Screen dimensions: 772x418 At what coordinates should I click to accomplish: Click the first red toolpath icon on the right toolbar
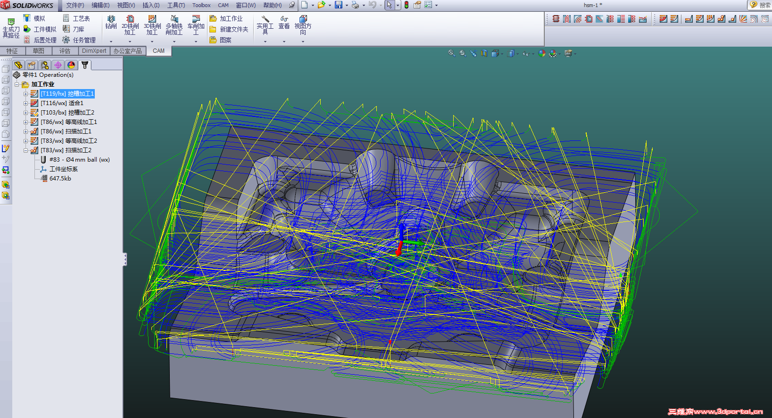click(556, 19)
